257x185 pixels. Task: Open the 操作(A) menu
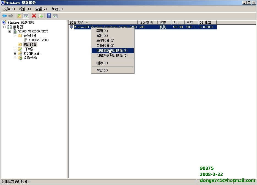[x=25, y=9]
